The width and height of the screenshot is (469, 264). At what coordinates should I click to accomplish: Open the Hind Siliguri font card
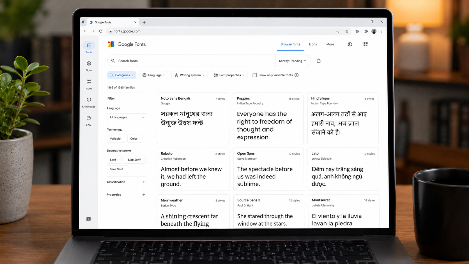pyautogui.click(x=343, y=118)
